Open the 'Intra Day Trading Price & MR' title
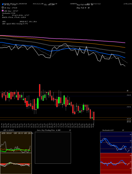The image size is (132, 174). click(x=49, y=130)
